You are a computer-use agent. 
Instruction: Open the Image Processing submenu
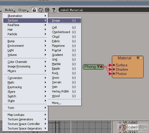(x=25, y=66)
